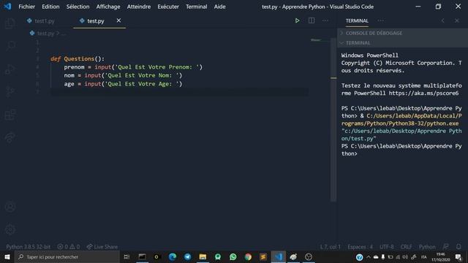Close the test.py editor tab

pyautogui.click(x=118, y=20)
